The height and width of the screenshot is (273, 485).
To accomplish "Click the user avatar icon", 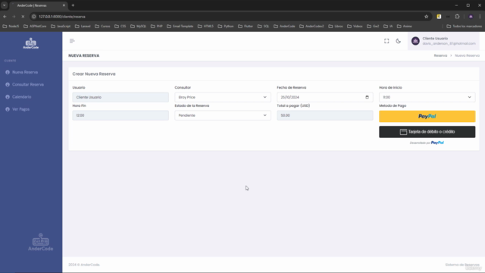I will pos(415,41).
